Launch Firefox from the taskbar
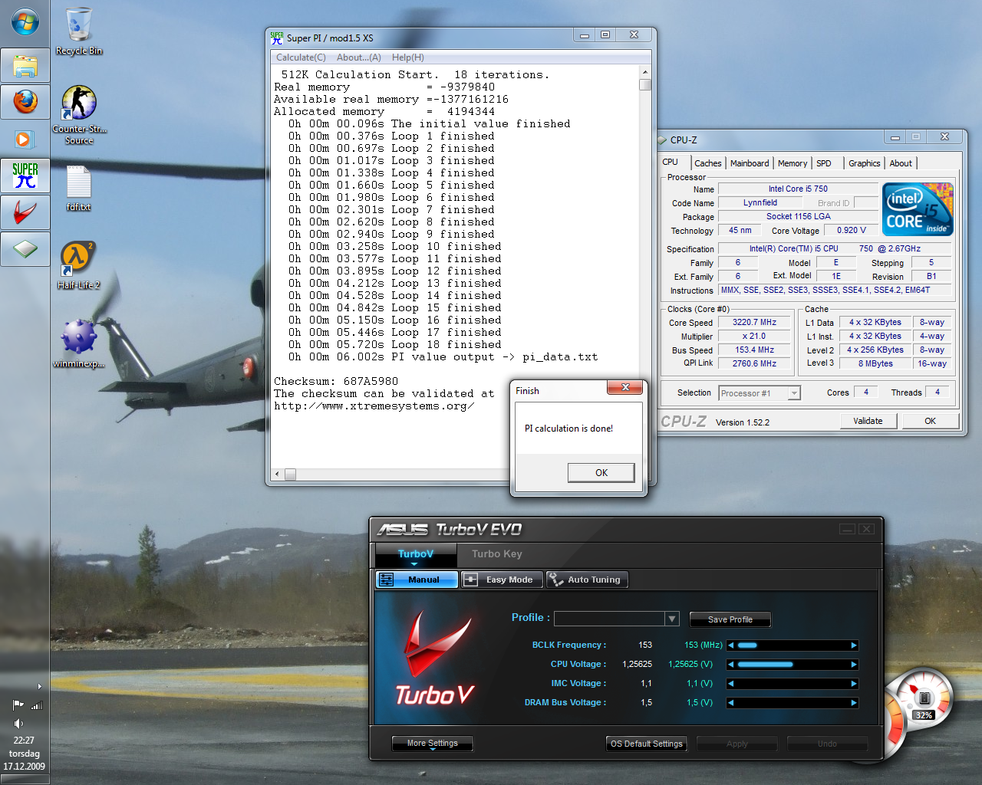 [25, 101]
